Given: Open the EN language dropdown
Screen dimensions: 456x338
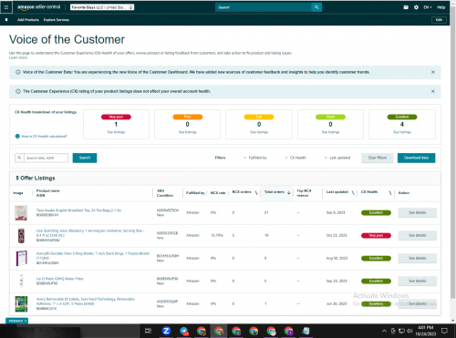Looking at the screenshot, I should [428, 7].
